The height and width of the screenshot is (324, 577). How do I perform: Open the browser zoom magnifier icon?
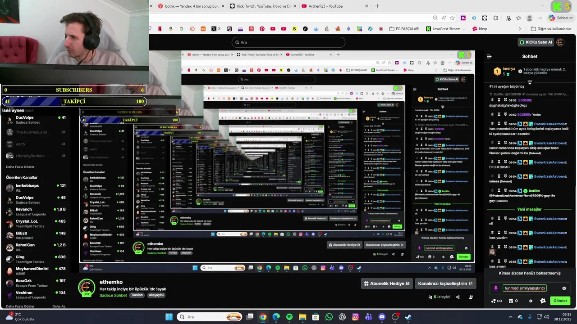pyautogui.click(x=435, y=18)
